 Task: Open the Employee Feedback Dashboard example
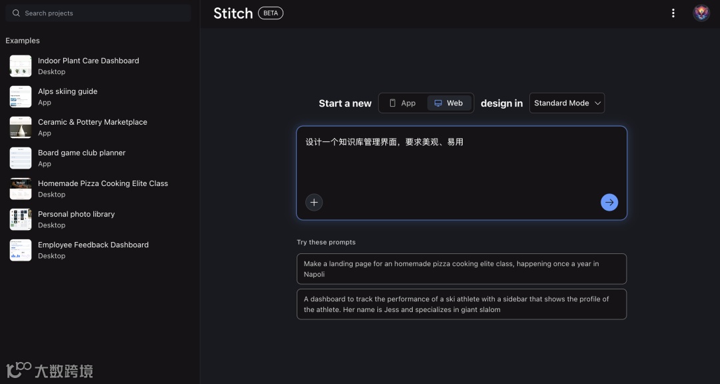pos(99,251)
